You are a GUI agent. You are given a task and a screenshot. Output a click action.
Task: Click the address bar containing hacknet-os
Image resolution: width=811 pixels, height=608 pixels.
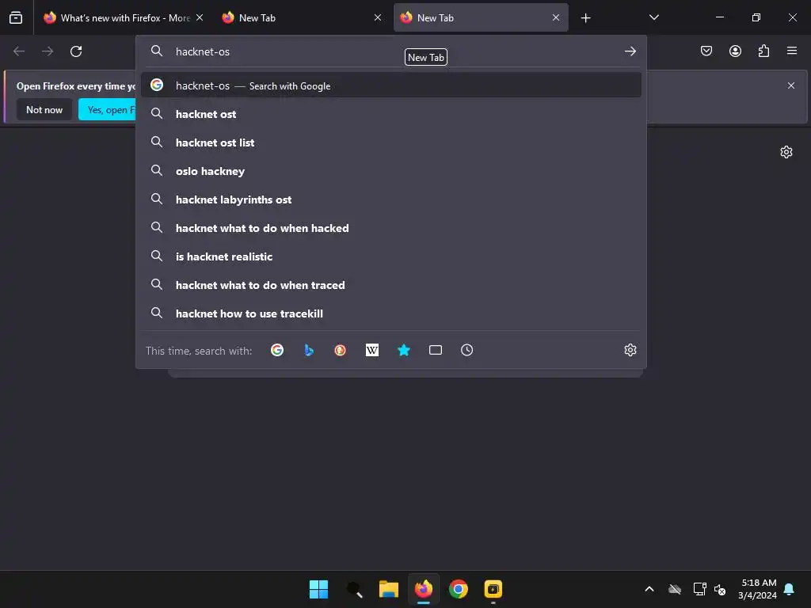(393, 51)
